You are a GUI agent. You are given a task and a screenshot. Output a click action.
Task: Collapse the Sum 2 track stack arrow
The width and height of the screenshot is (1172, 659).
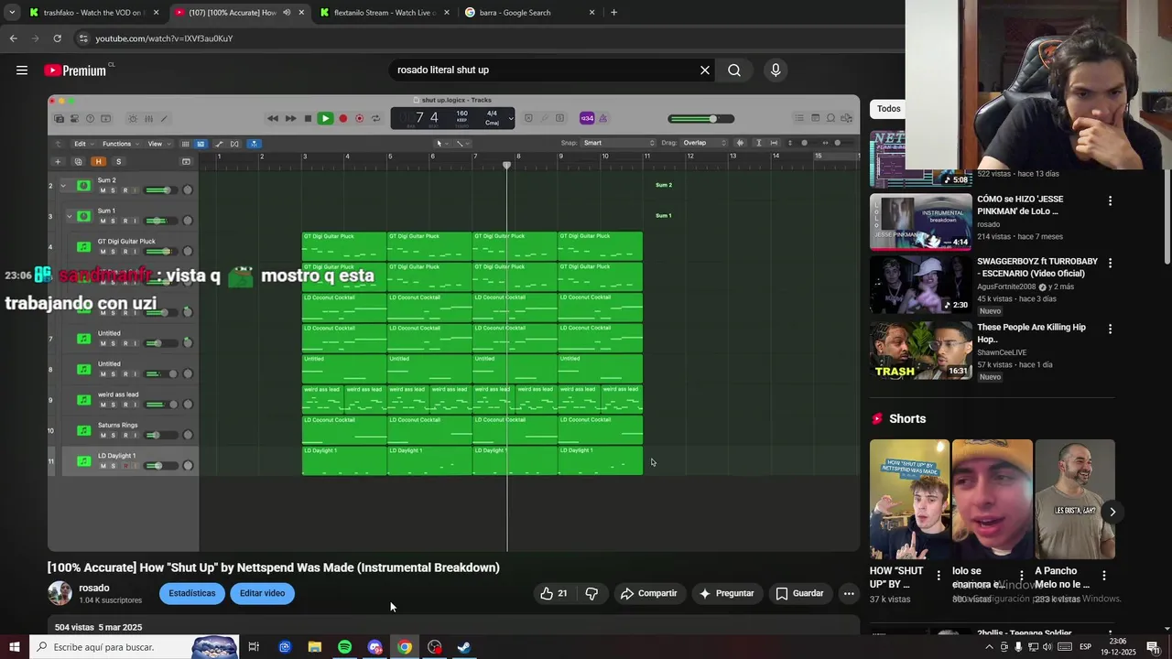63,186
